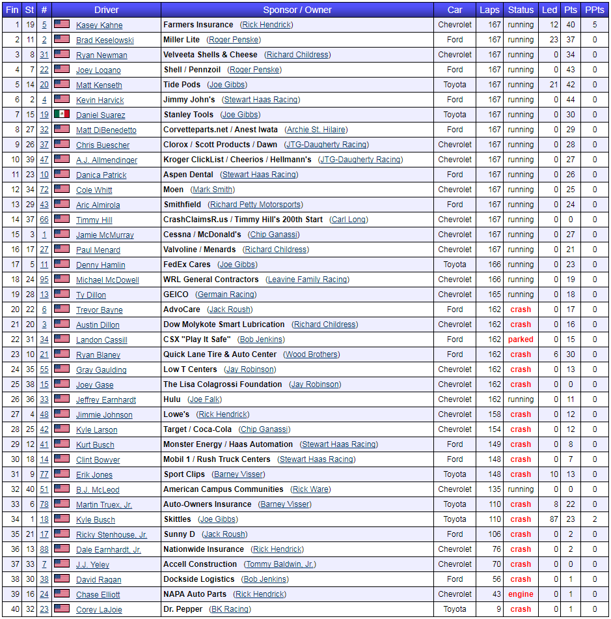Open owner link Tommy Baldwin, Jr.
The width and height of the screenshot is (611, 619).
point(280,564)
